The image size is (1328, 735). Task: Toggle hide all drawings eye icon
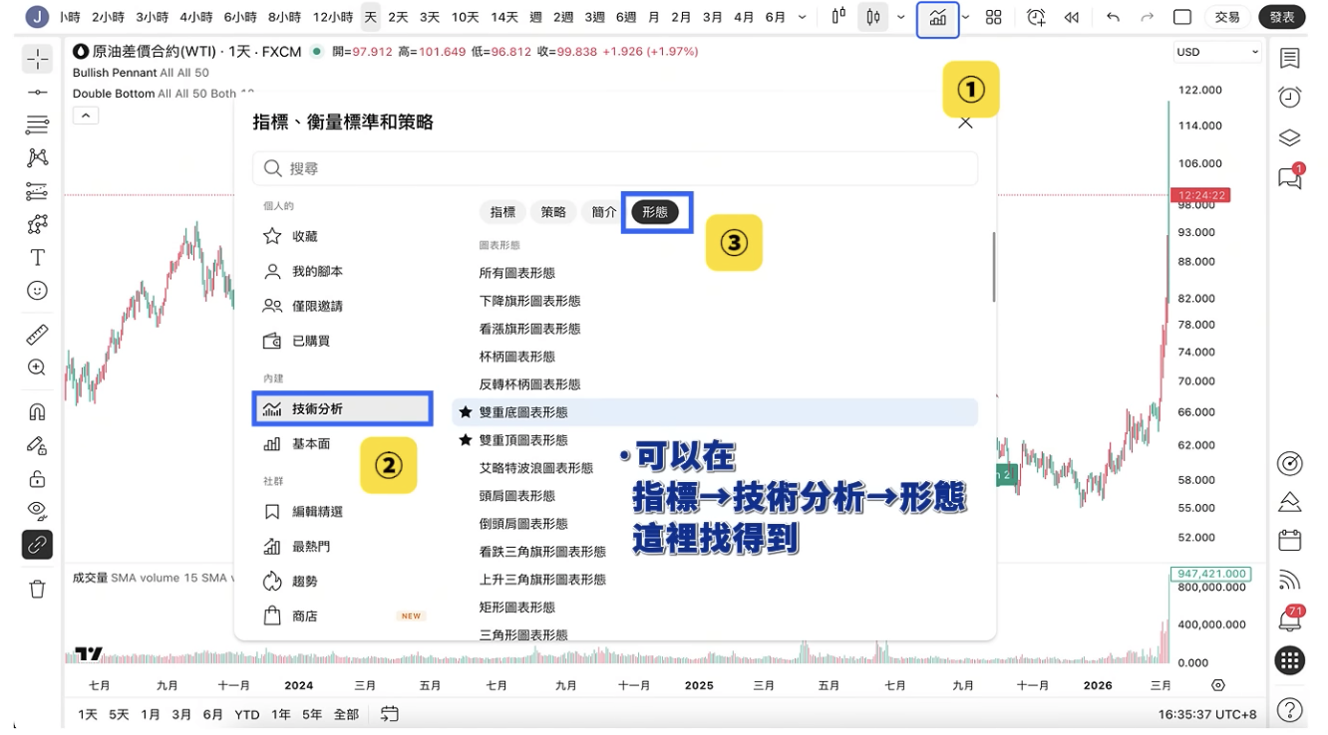[x=37, y=511]
